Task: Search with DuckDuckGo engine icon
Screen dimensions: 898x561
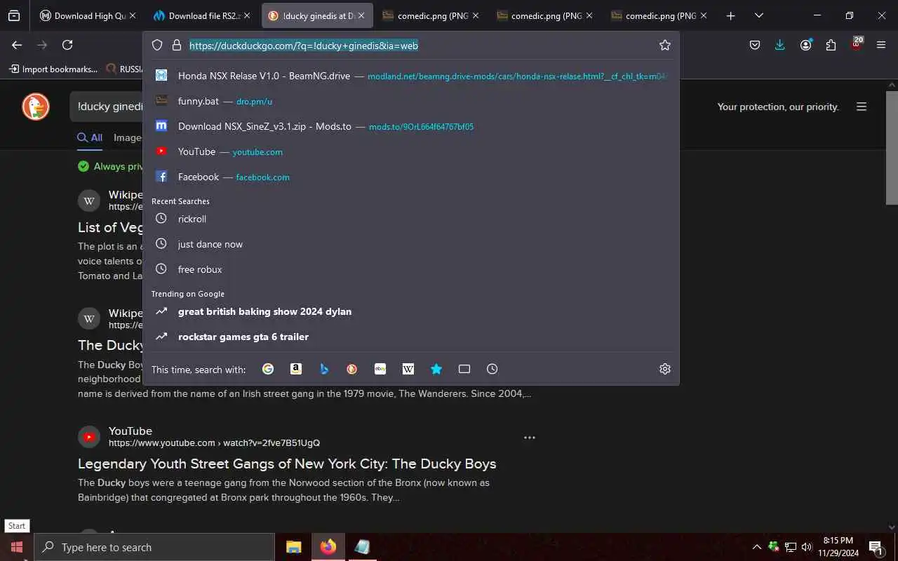Action: click(x=352, y=369)
